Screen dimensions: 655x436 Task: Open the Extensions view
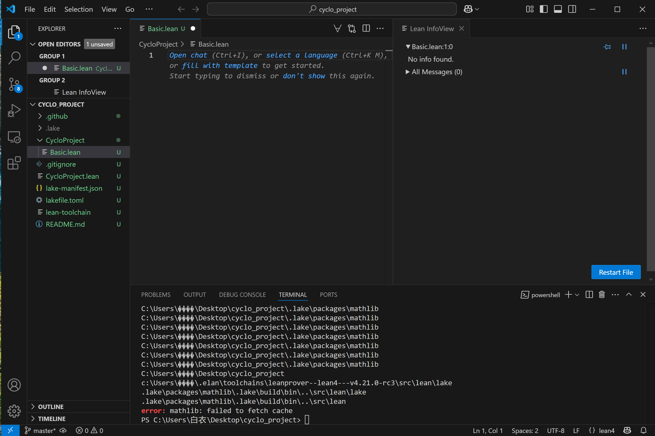(14, 163)
